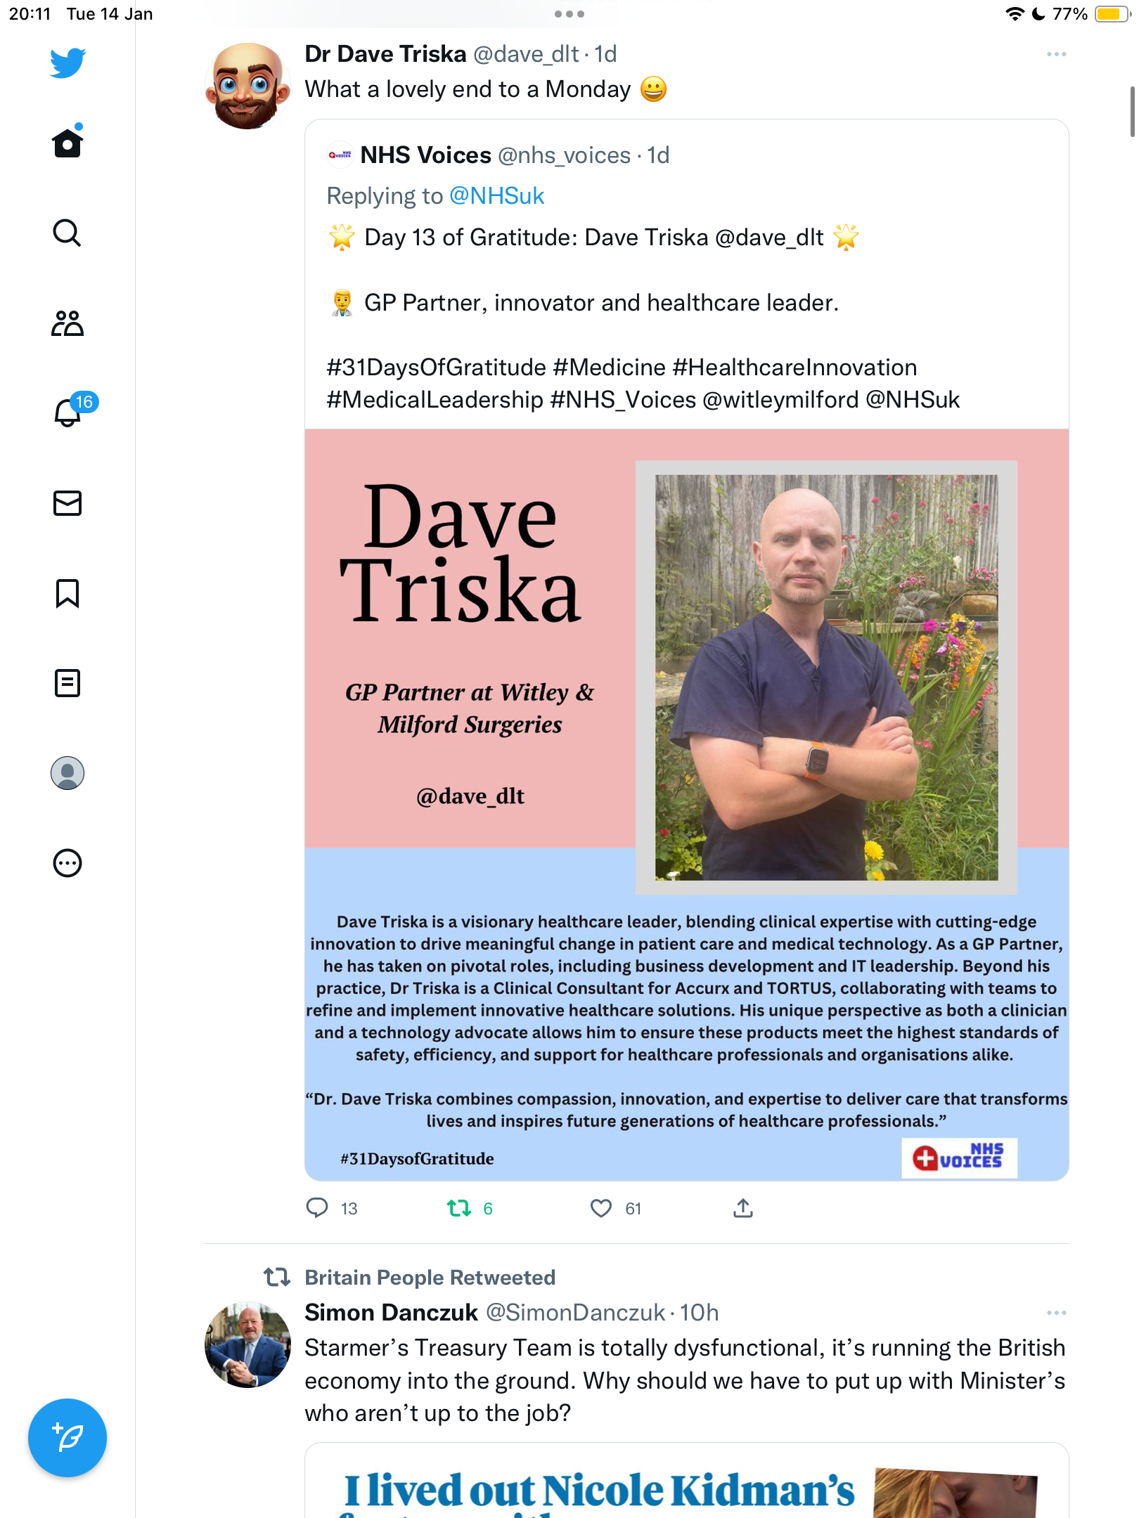1139x1518 pixels.
Task: Reply to Dr Dave Triska's tweet
Action: 317,1208
